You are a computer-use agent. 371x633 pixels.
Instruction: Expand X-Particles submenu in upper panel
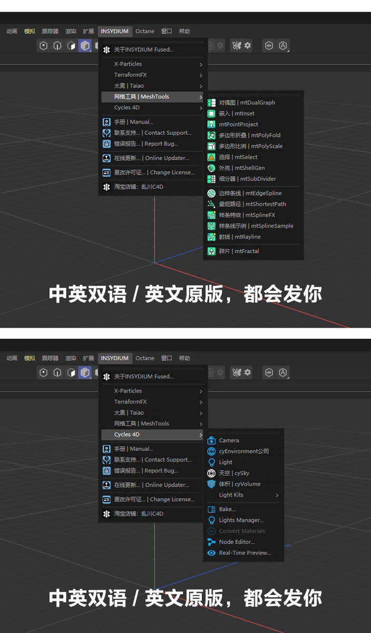click(x=153, y=64)
